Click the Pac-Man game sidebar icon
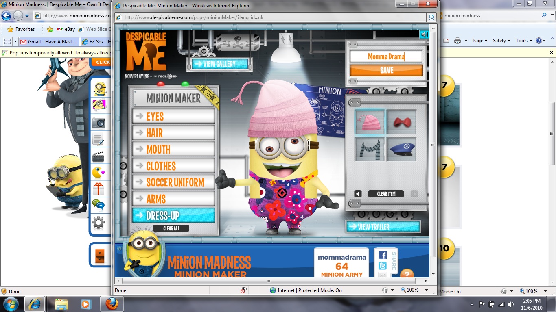The width and height of the screenshot is (556, 312). pyautogui.click(x=99, y=173)
